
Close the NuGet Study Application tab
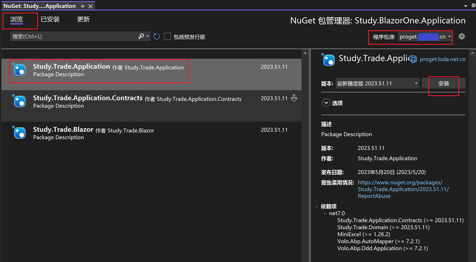(x=91, y=6)
